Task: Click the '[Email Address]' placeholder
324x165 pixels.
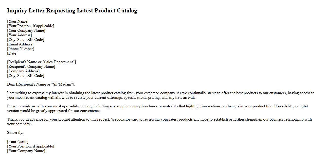Action: click(20, 44)
